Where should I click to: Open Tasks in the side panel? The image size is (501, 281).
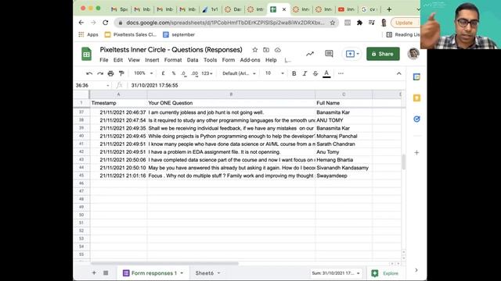(x=416, y=119)
